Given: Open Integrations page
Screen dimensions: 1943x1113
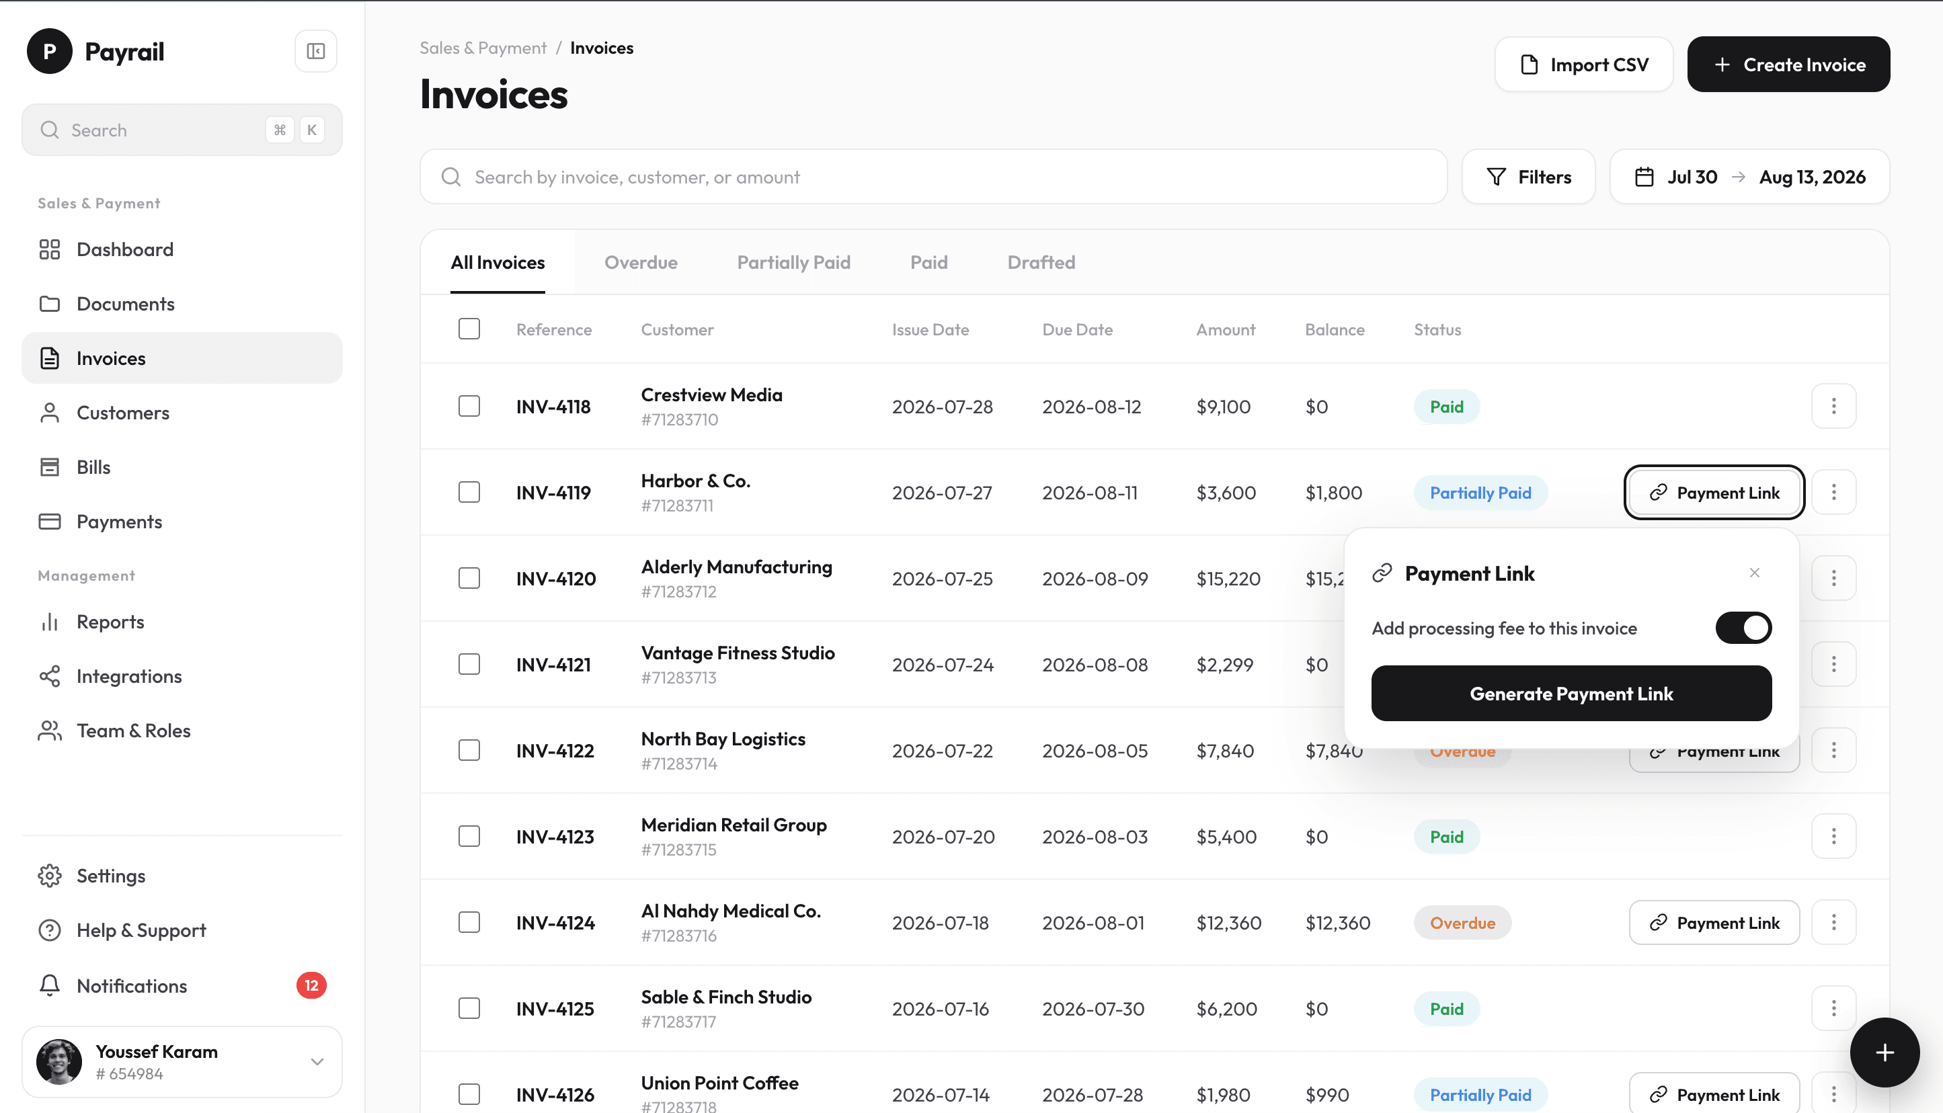Looking at the screenshot, I should point(182,675).
